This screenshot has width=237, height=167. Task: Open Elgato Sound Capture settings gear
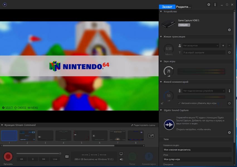[229, 132]
